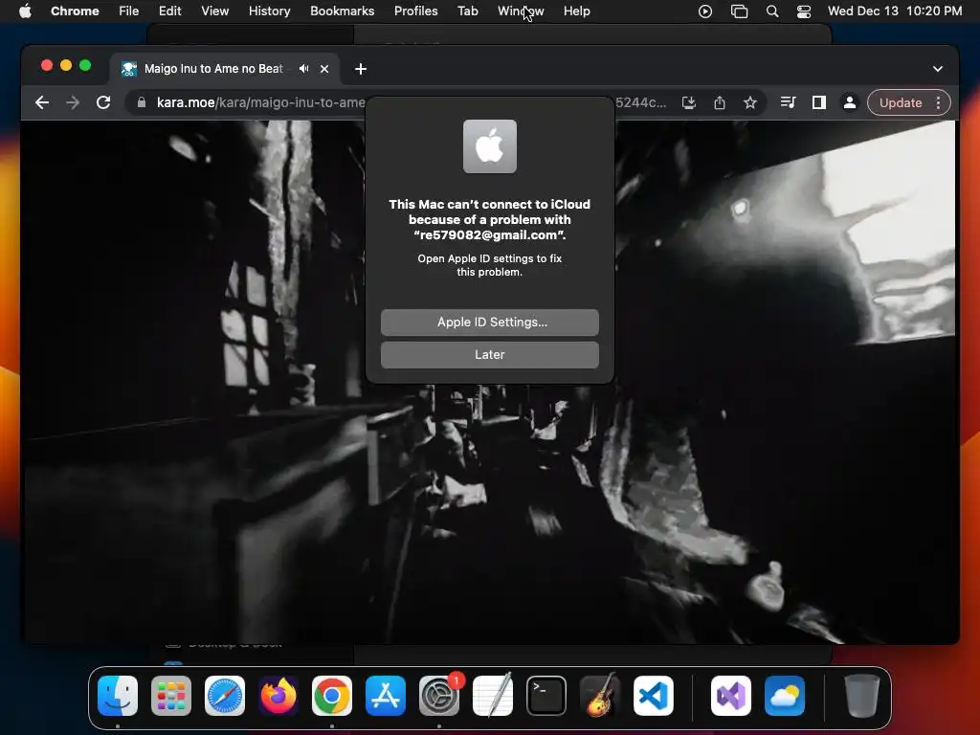Viewport: 980px width, 735px height.
Task: Click the Chrome Update button
Action: (x=900, y=102)
